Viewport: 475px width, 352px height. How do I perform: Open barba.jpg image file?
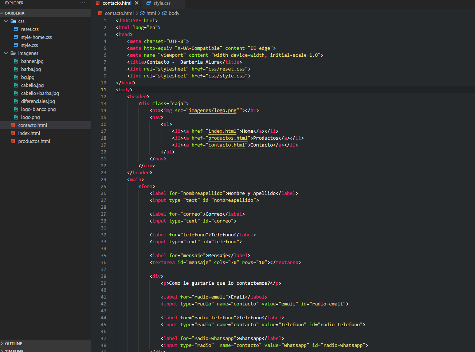point(31,69)
